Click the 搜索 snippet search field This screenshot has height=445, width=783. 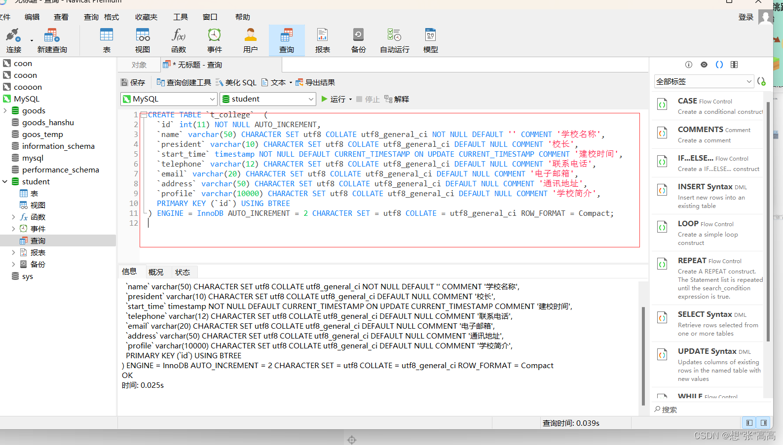click(710, 410)
